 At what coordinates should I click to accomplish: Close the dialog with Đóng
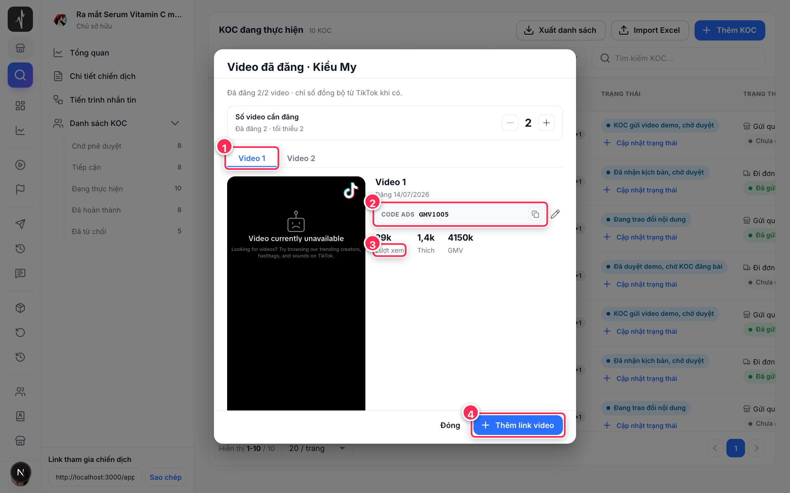tap(450, 425)
